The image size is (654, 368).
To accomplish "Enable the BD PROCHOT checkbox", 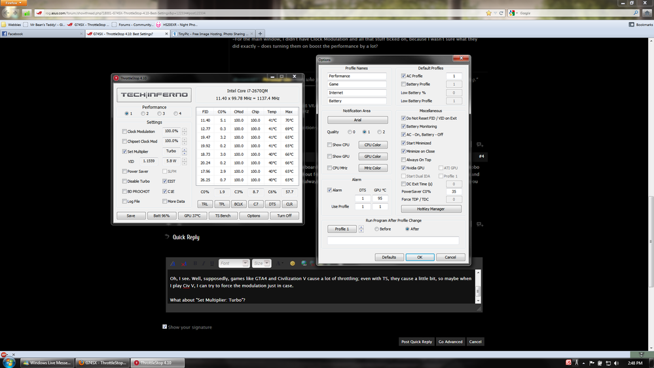I will tap(124, 191).
